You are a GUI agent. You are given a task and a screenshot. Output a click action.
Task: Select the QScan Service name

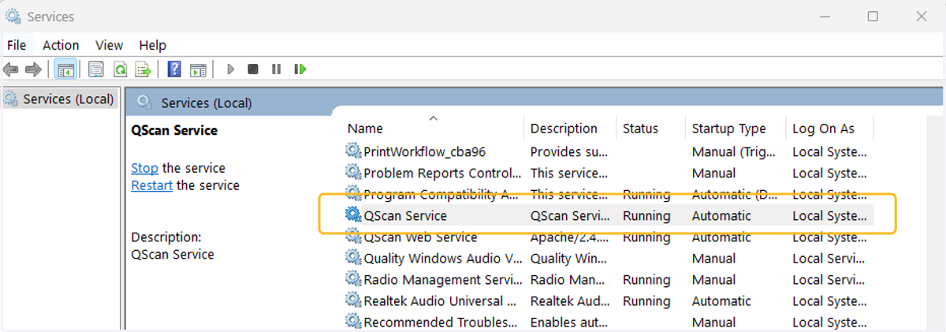click(405, 215)
